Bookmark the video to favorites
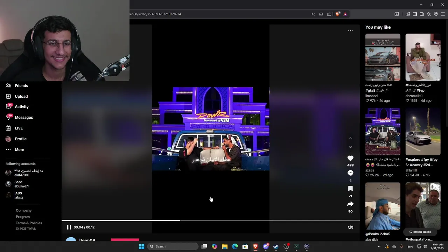448x252 pixels. click(350, 189)
